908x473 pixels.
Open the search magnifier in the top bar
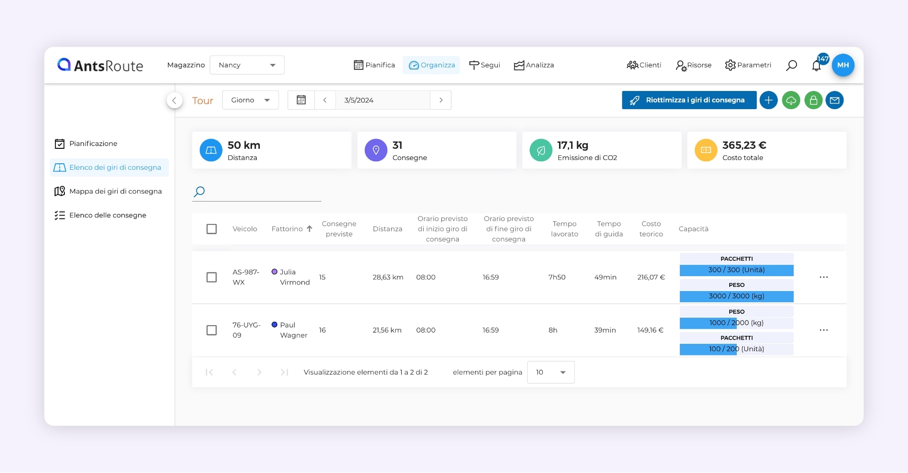[x=791, y=65]
